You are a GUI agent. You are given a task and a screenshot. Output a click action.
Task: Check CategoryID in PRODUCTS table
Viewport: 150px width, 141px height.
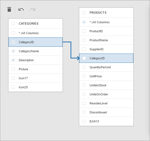pyautogui.click(x=84, y=58)
